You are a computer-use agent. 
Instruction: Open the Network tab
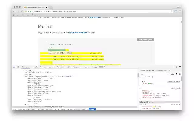point(51,67)
